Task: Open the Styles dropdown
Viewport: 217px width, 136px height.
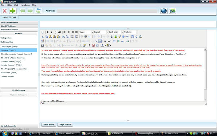Action: (86, 32)
